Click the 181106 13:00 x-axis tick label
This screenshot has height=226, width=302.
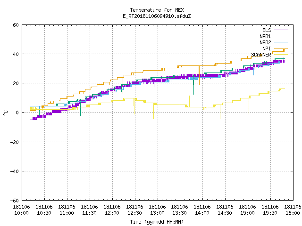157,210
